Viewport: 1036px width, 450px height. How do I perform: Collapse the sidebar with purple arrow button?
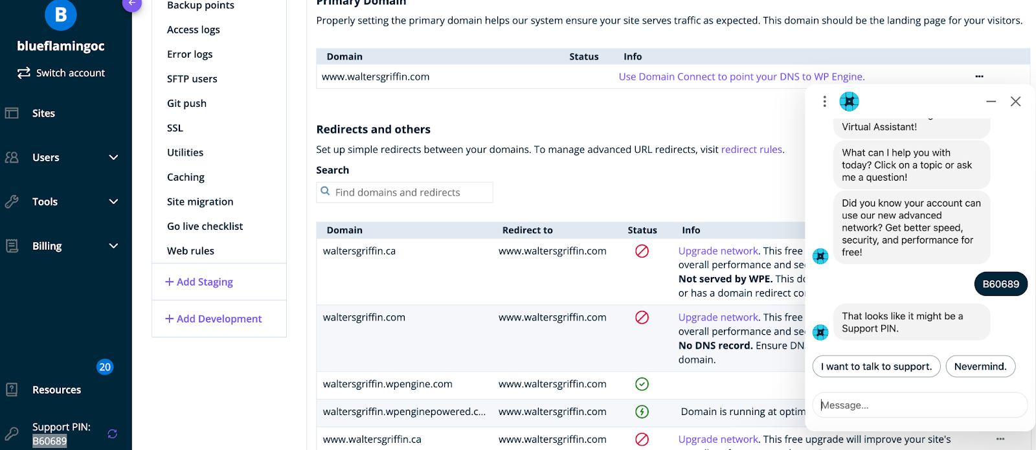click(131, 3)
